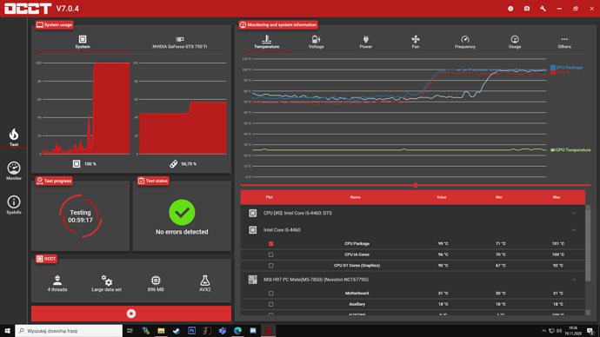Open the Monitor section in the sidebar
Image resolution: width=600 pixels, height=337 pixels.
[x=14, y=170]
